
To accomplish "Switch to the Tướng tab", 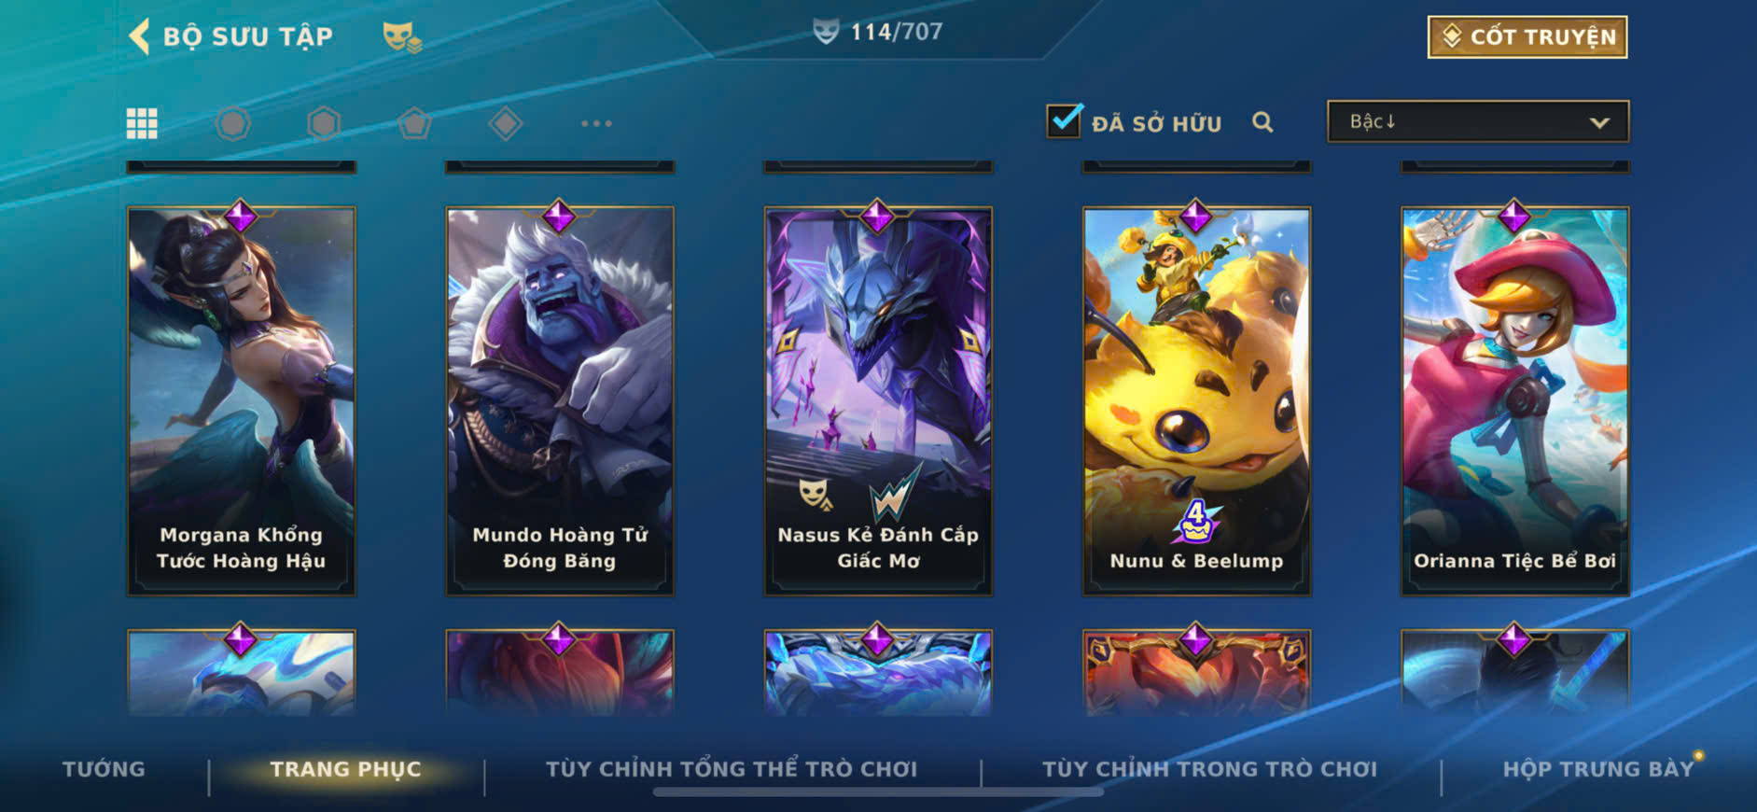I will [104, 769].
